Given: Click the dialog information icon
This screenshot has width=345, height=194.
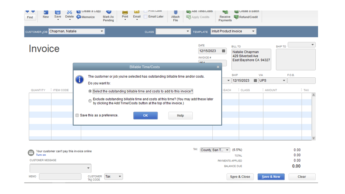Looking at the screenshot, I should click(x=79, y=79).
